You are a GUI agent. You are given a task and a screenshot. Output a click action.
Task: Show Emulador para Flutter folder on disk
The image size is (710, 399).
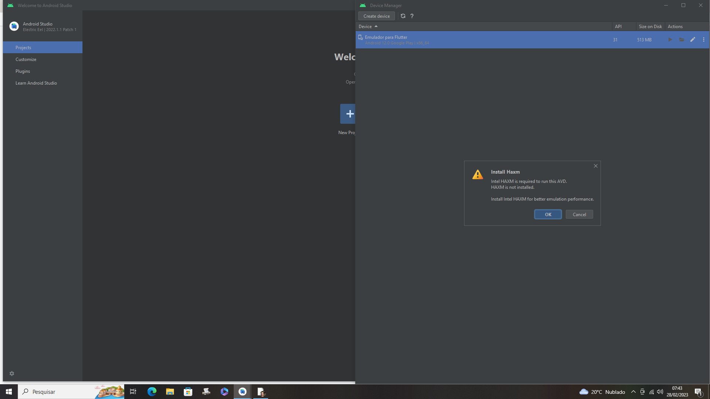click(x=682, y=40)
